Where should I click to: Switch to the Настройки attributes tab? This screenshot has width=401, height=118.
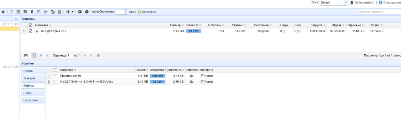coord(33,100)
